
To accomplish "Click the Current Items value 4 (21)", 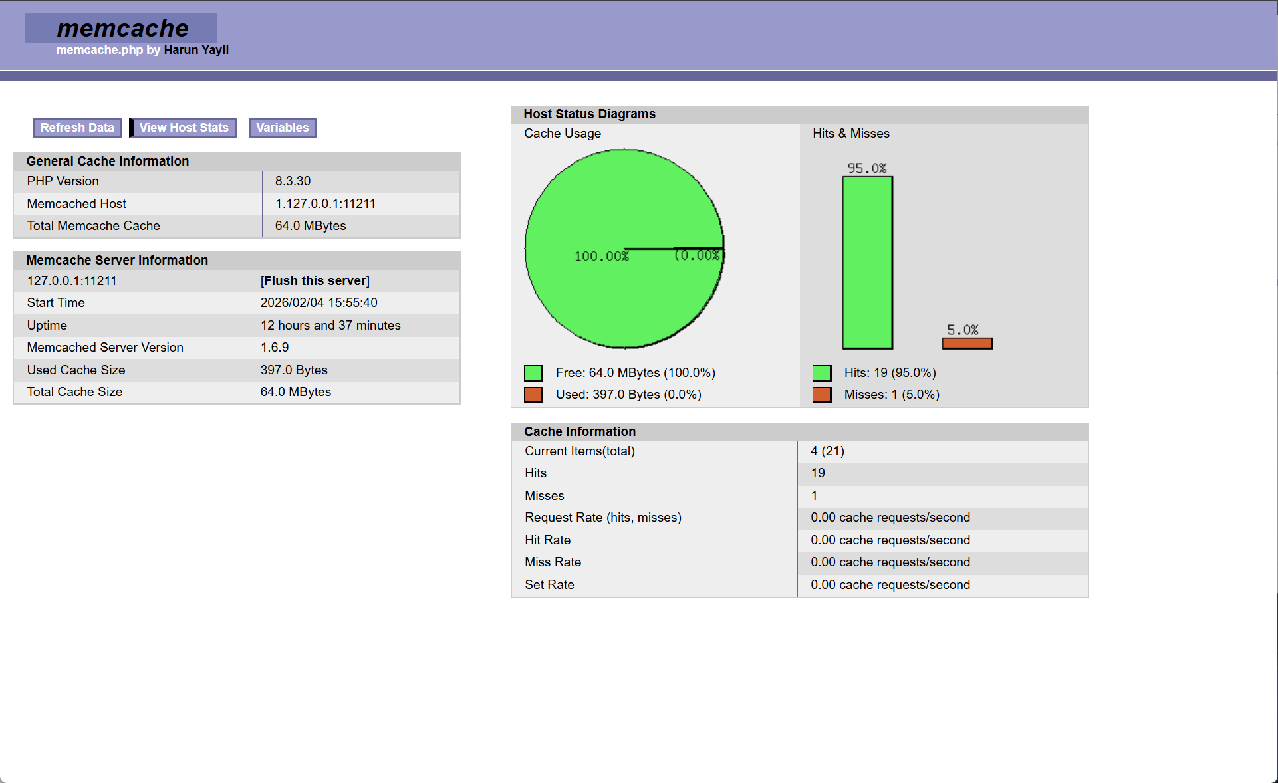I will point(827,451).
